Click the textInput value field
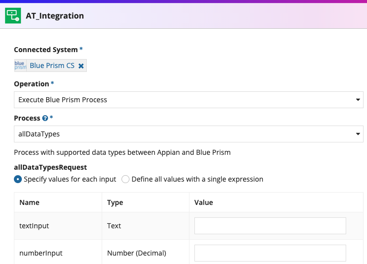Screen dimensions: 367x264 [x=270, y=226]
